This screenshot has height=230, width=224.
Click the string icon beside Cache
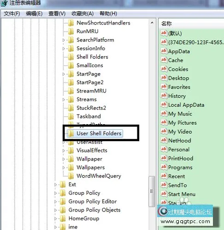click(164, 60)
